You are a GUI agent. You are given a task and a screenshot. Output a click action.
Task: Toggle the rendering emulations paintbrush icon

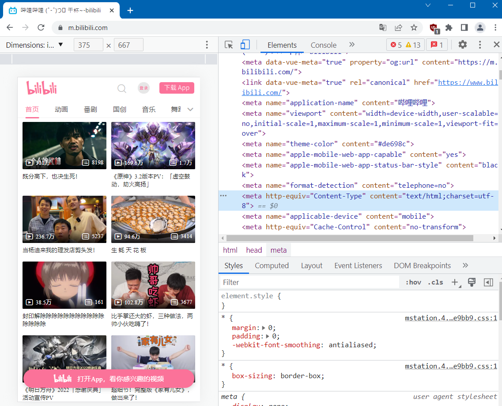(x=472, y=282)
